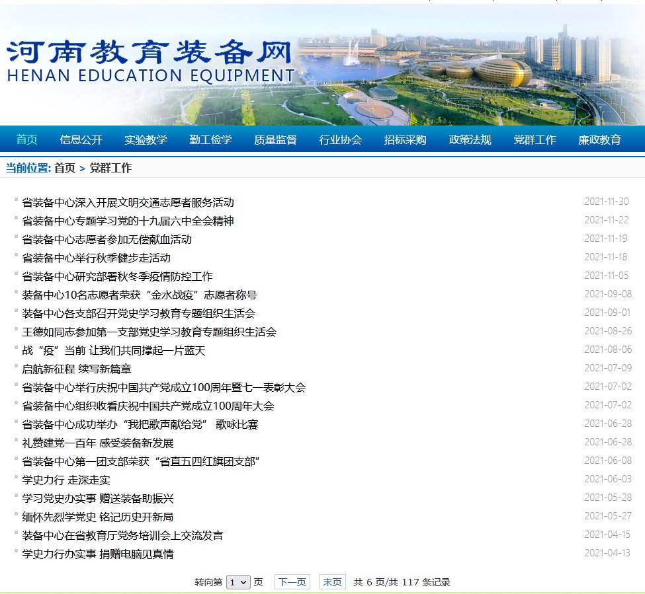Click the 党群工作 breadcrumb link
Viewport: 645px width, 594px height.
pos(110,168)
